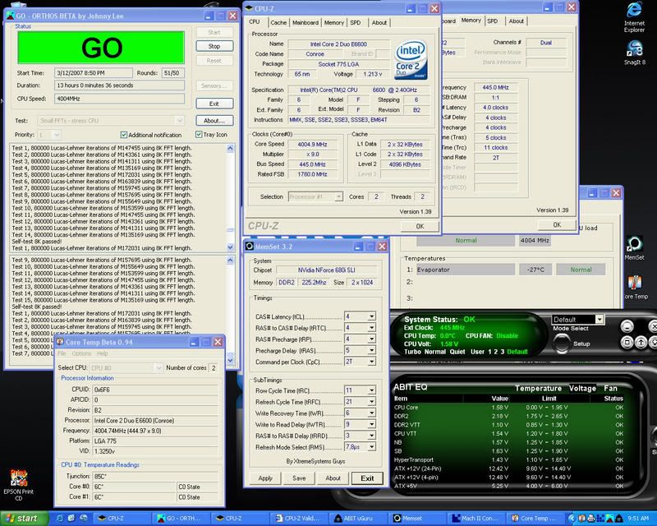Viewport: 657px width, 526px height.
Task: Open RAS# to CAS# Delay (tRTC) dropdown
Action: pos(372,328)
